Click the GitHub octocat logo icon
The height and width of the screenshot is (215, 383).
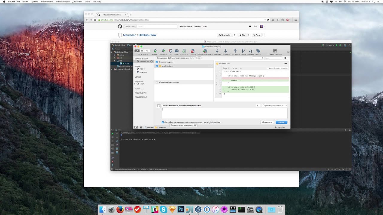pyautogui.click(x=120, y=26)
